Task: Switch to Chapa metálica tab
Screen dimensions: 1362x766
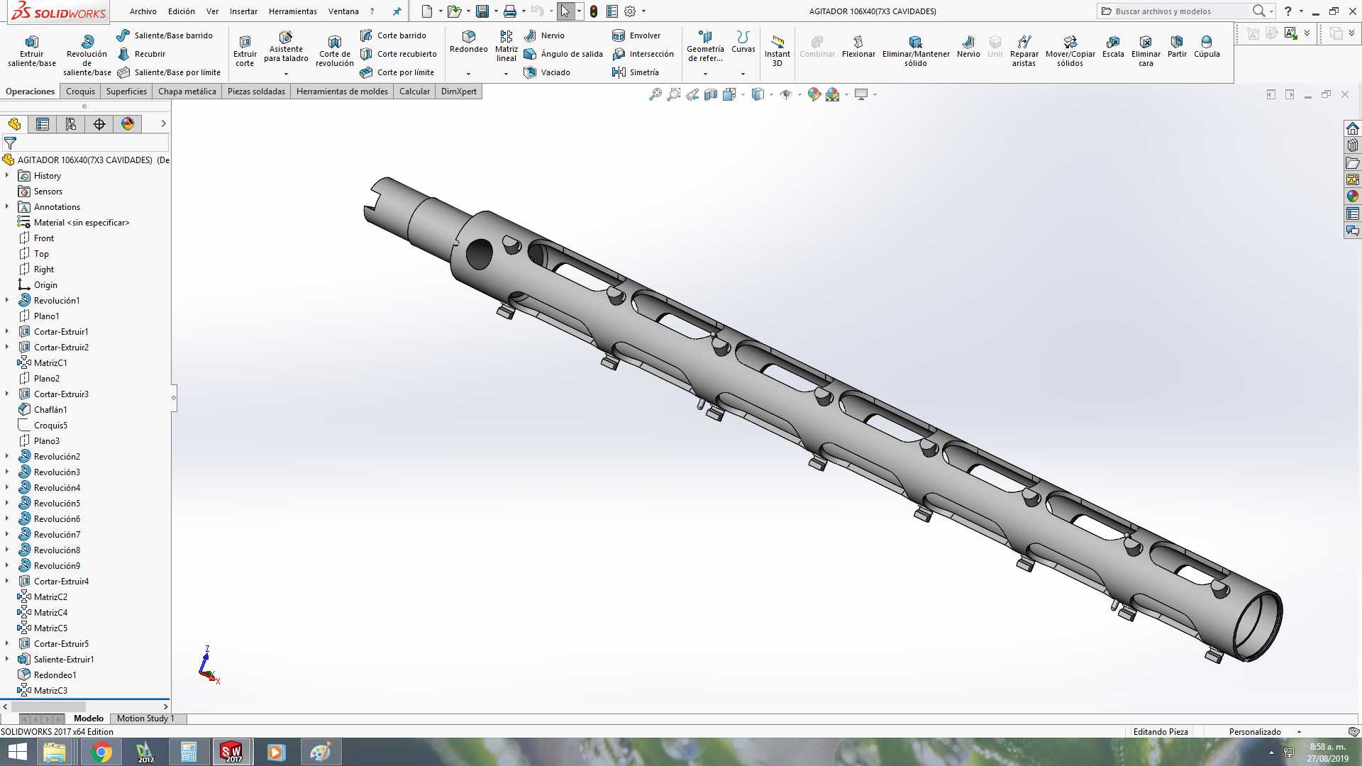Action: click(187, 91)
